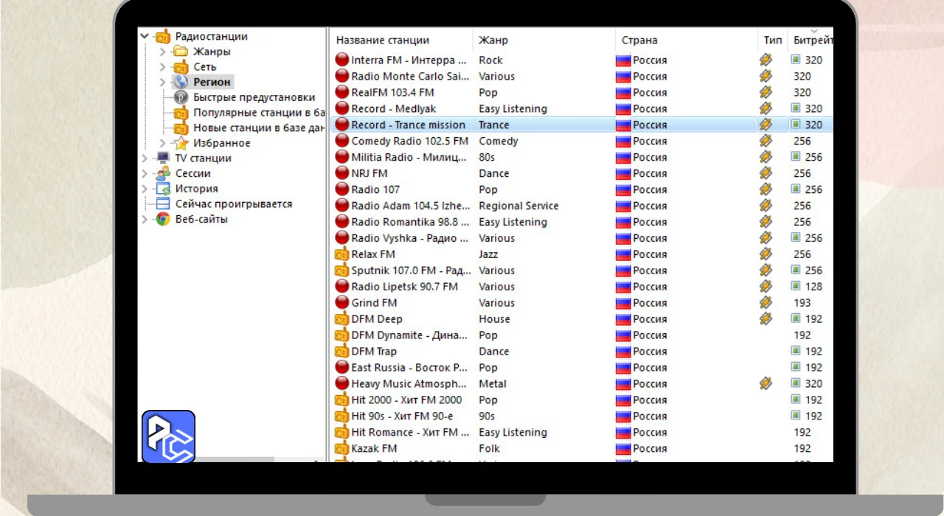Select the Militia Radio station row
944x516 pixels.
coord(582,157)
